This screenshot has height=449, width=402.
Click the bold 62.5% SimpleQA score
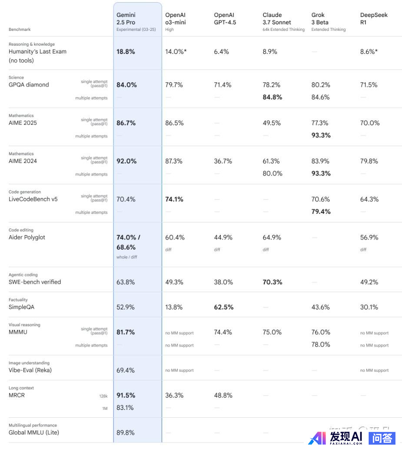pyautogui.click(x=224, y=307)
